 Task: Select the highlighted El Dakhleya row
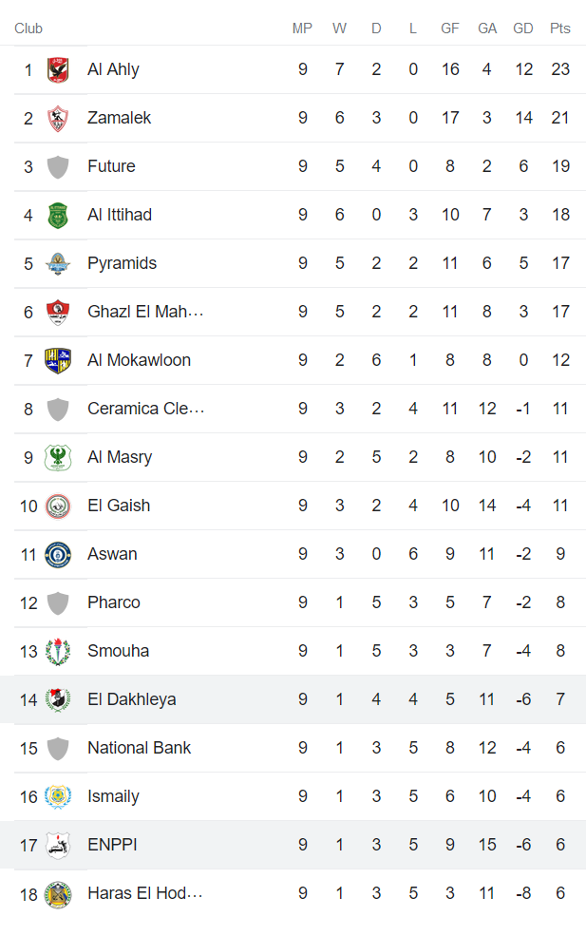coord(285,698)
